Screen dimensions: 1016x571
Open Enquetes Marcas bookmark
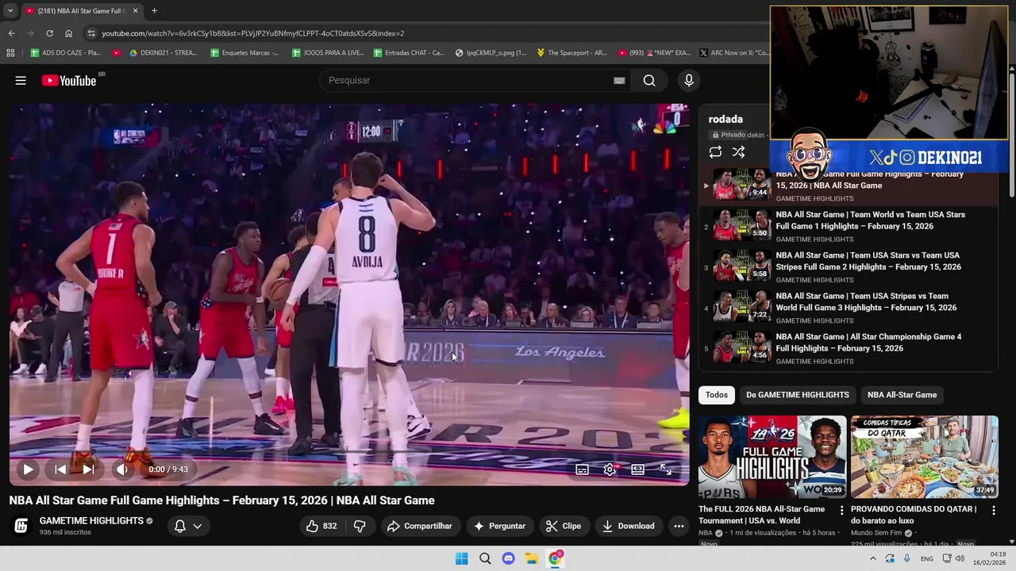244,53
